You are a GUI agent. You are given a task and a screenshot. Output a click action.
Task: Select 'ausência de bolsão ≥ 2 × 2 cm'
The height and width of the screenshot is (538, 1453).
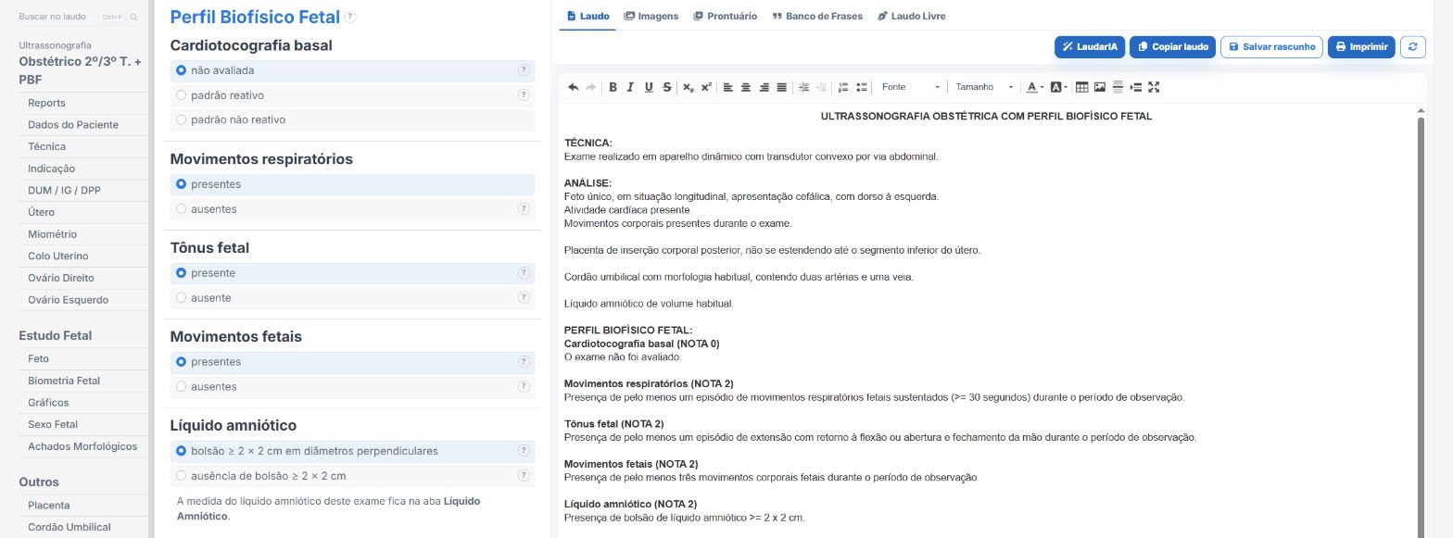[353, 476]
